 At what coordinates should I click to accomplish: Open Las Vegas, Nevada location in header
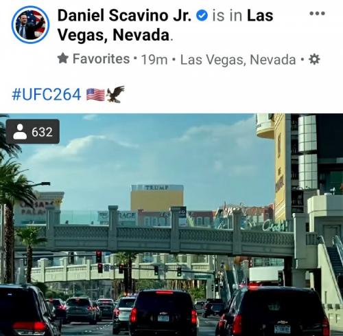[165, 25]
